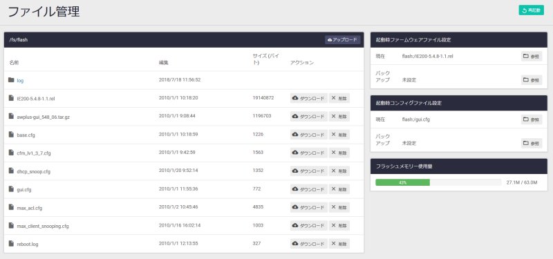Download the base.cfg file
Screen dimensions: 553x259
pyautogui.click(x=308, y=135)
